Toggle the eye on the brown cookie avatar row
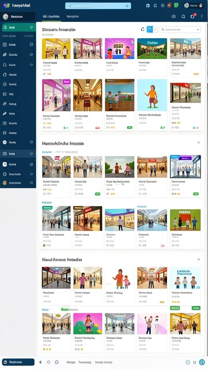 pyautogui.click(x=31, y=183)
